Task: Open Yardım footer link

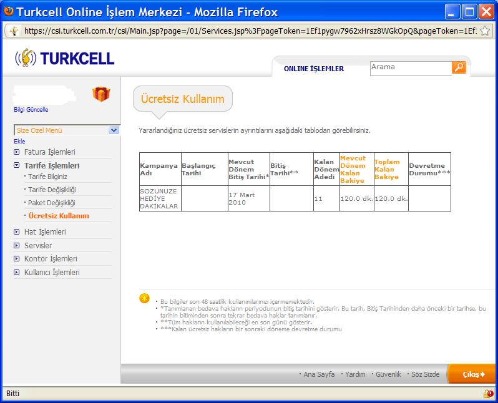Action: pos(355,374)
